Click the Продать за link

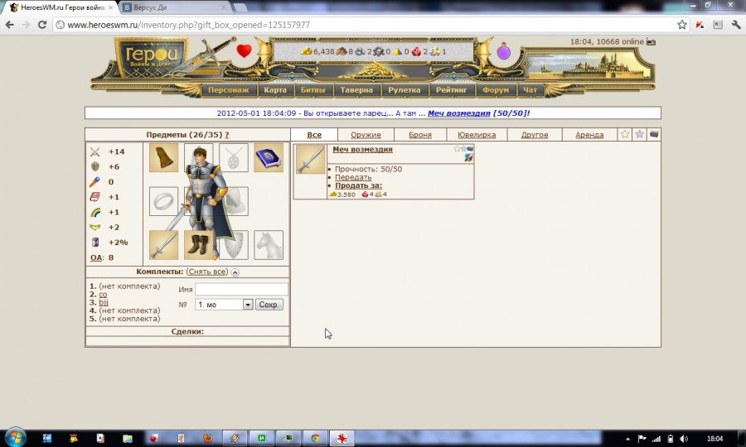[358, 185]
